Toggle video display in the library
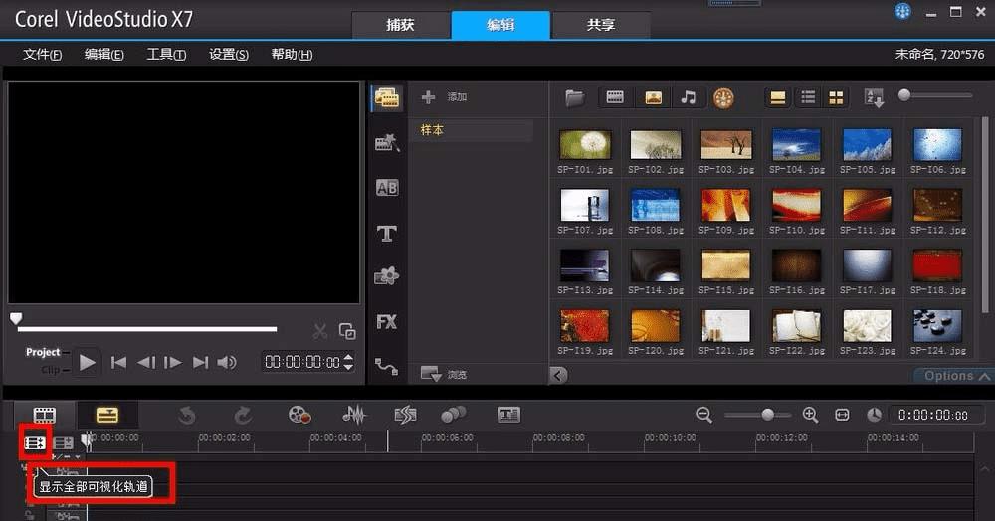 (615, 97)
